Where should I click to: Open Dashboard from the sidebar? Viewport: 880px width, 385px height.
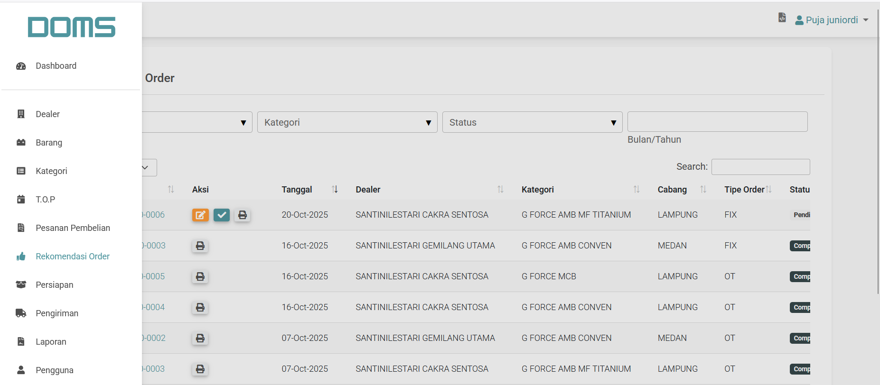pyautogui.click(x=56, y=66)
